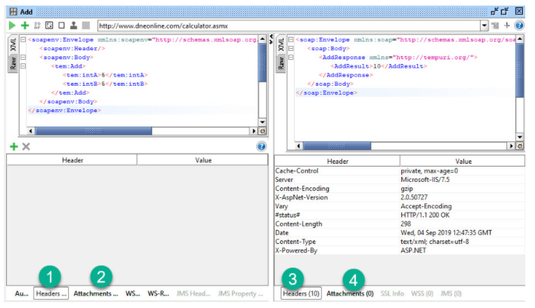Click the green Submit request play button
This screenshot has width=535, height=308.
point(12,25)
